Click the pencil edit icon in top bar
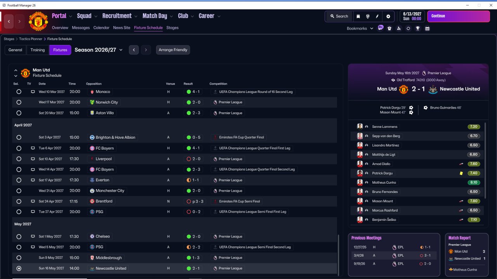Image resolution: width=497 pixels, height=279 pixels. pos(377,16)
